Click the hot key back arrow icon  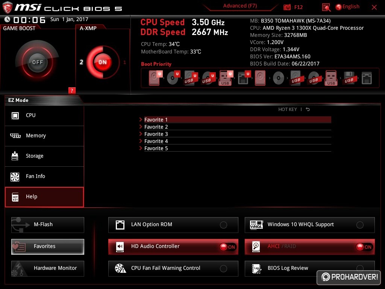(308, 110)
